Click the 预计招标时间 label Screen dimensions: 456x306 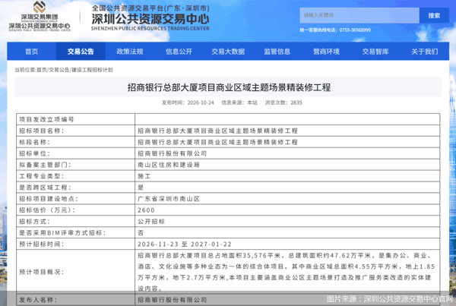point(42,244)
